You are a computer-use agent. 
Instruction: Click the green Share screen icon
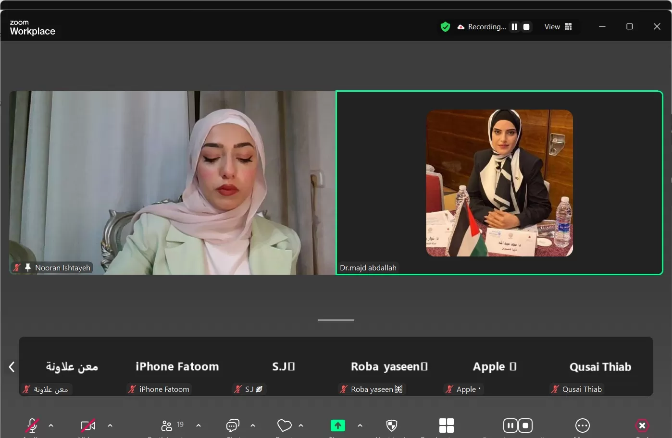(x=338, y=426)
